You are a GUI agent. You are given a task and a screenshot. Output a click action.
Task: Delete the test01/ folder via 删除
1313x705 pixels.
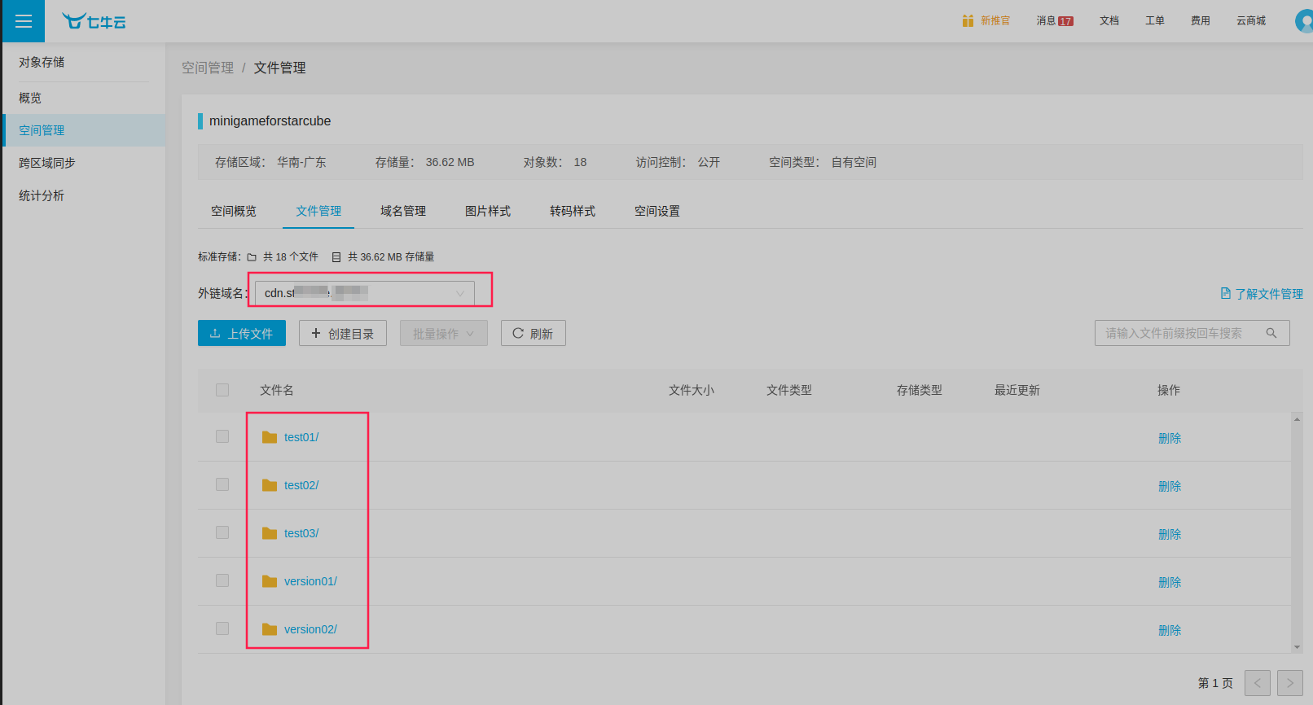coord(1170,438)
